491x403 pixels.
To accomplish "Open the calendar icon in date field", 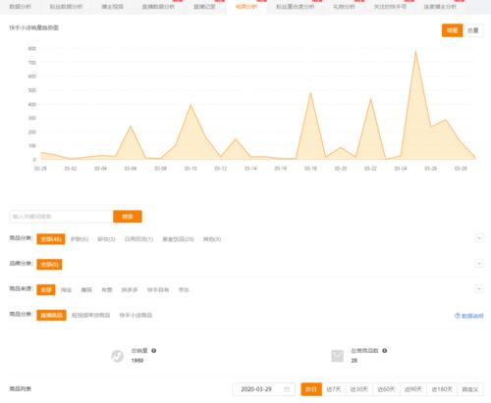I will coord(287,389).
